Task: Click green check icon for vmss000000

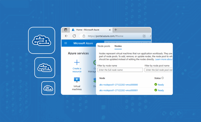Action: (156, 84)
